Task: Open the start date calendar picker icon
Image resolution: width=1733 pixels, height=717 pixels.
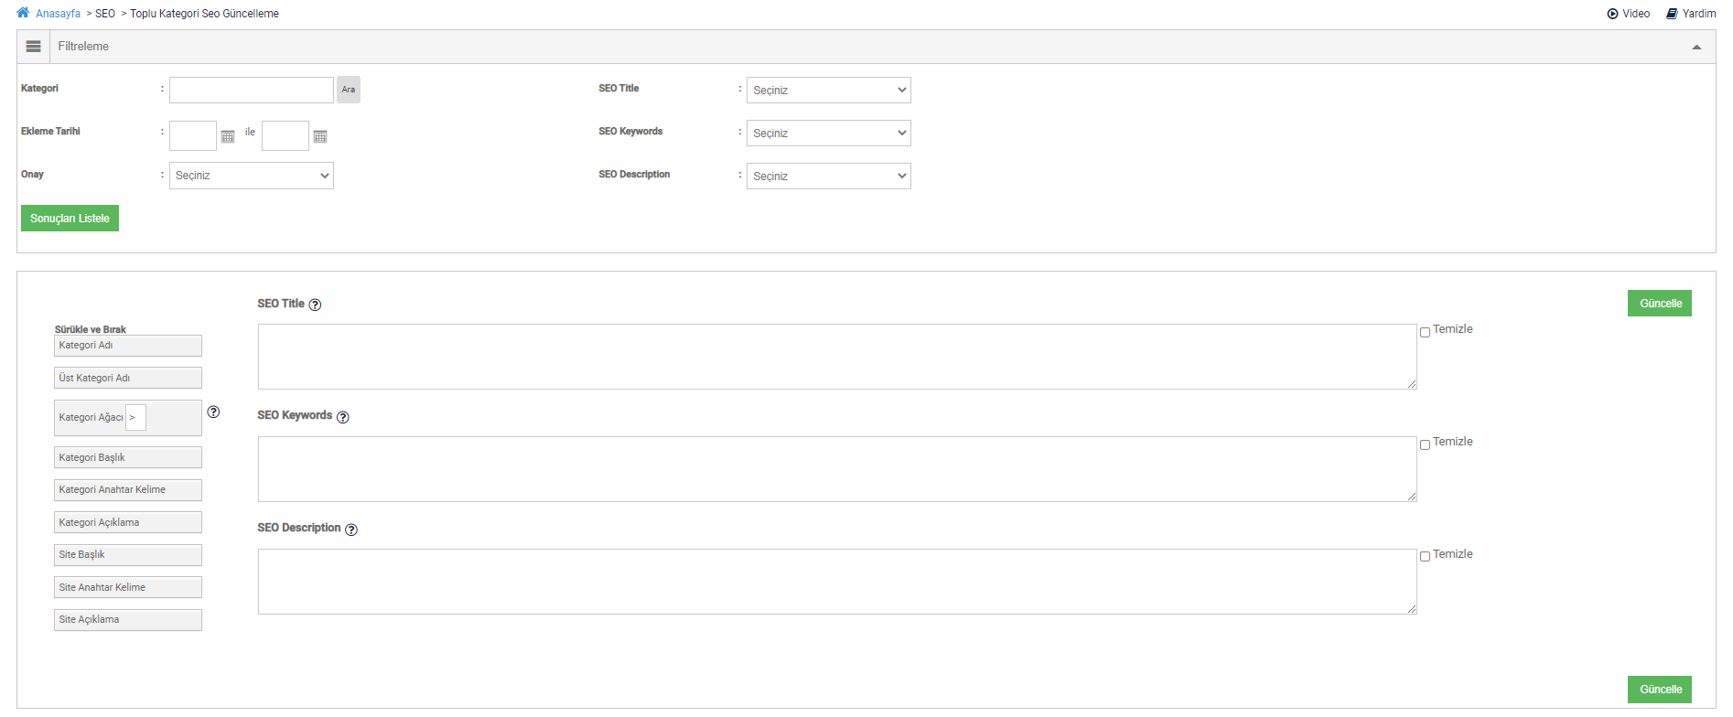Action: pyautogui.click(x=228, y=136)
